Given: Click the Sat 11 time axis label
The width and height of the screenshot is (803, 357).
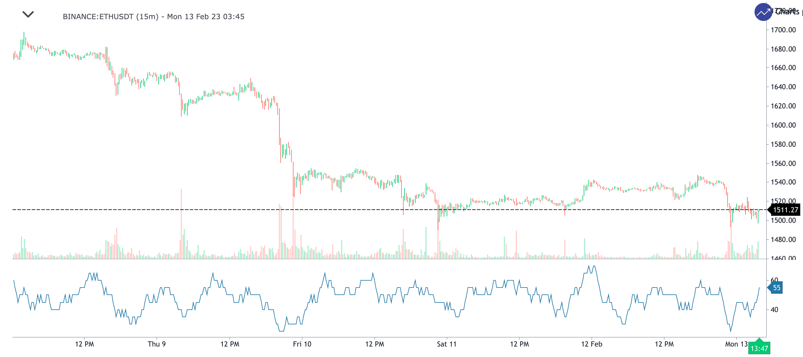Looking at the screenshot, I should [x=446, y=344].
